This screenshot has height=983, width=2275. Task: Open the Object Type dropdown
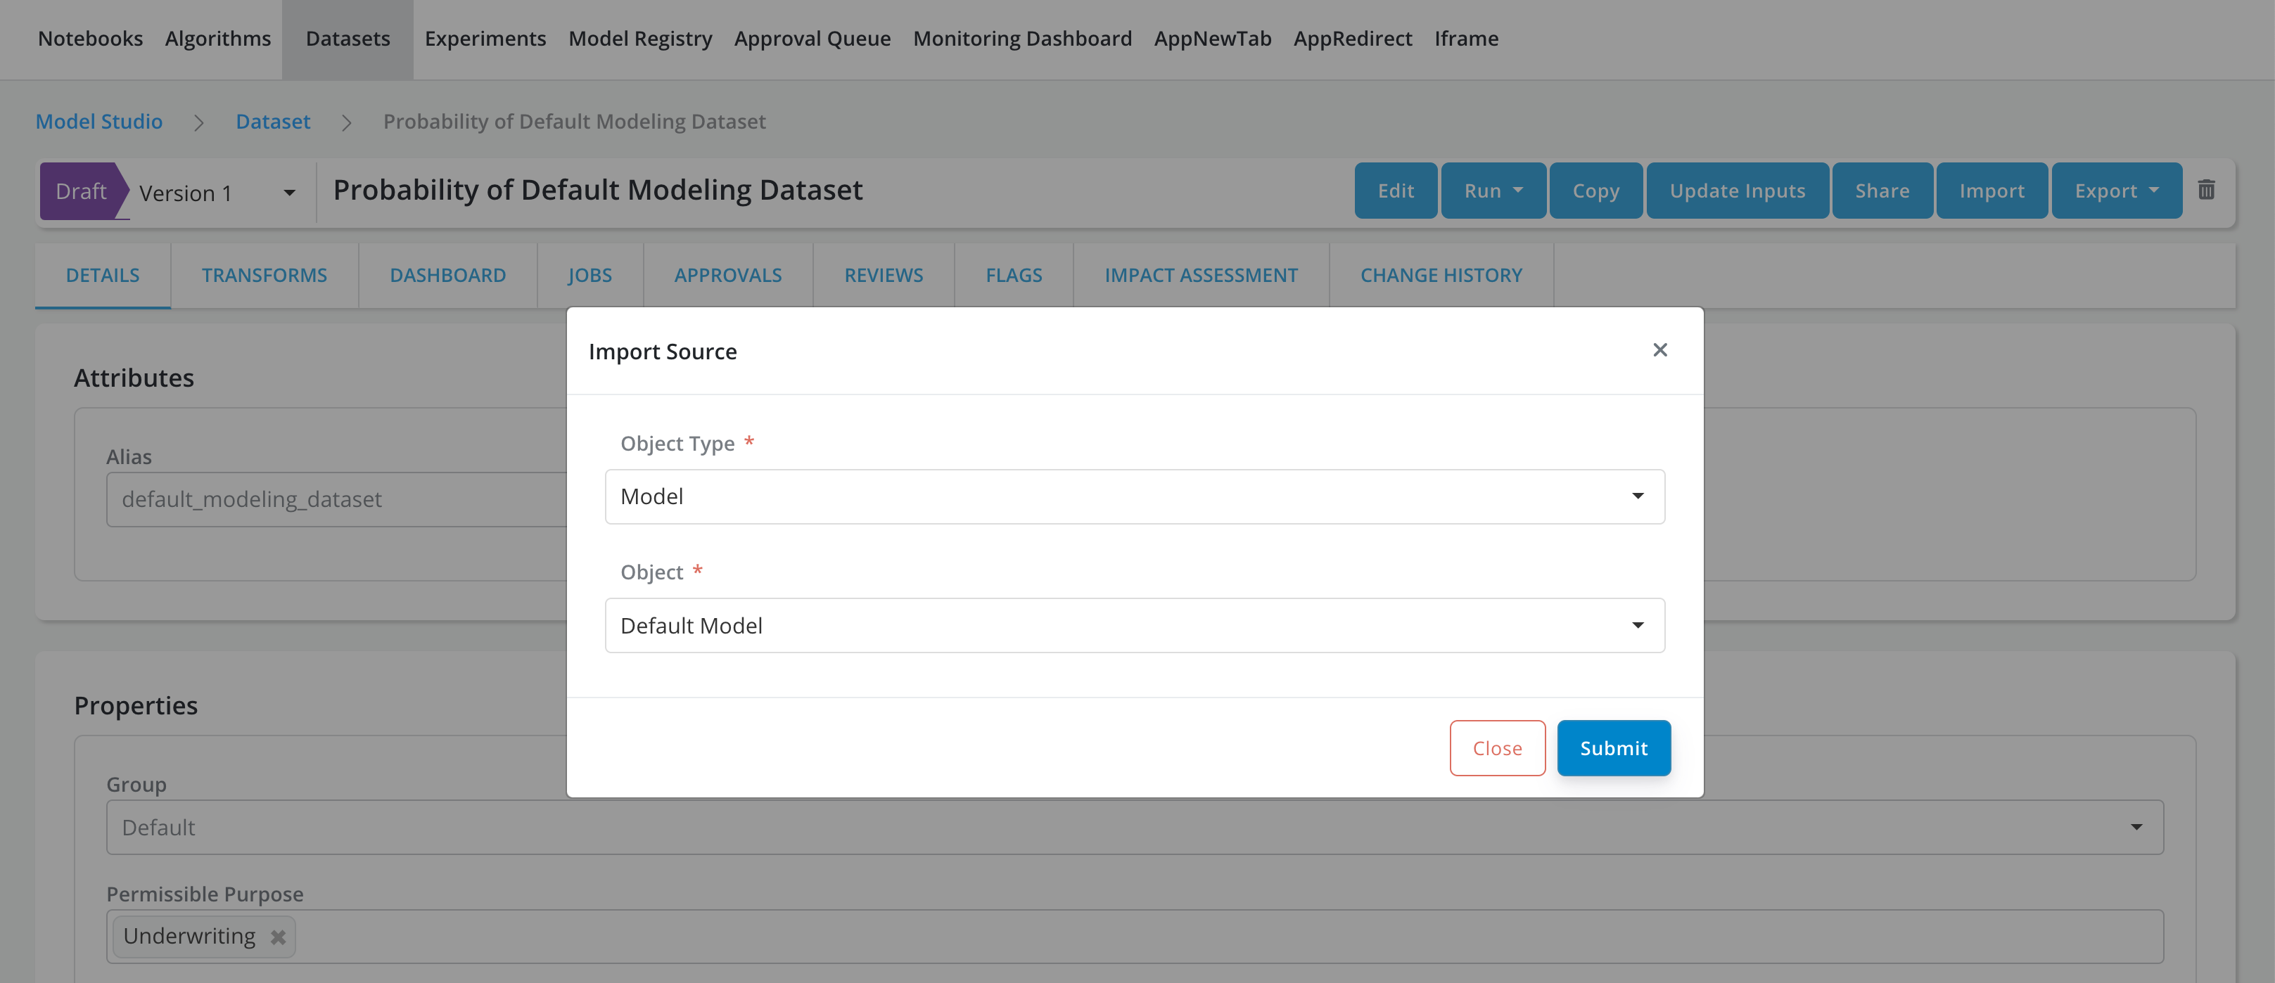(x=1134, y=497)
